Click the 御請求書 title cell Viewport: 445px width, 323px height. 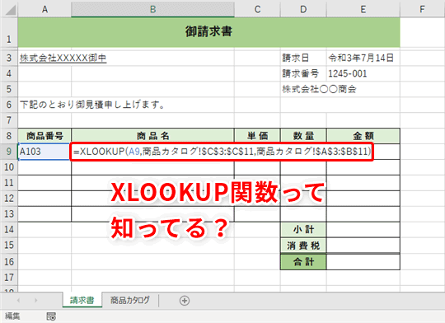coord(208,32)
